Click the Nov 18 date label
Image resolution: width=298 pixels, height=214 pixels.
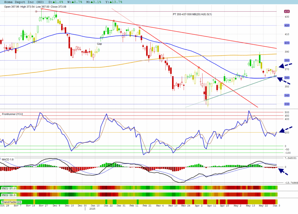(30, 206)
